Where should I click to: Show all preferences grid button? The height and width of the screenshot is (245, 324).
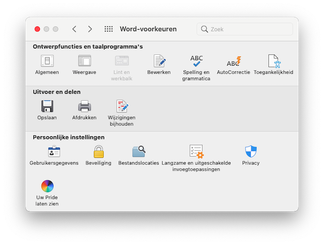click(109, 29)
